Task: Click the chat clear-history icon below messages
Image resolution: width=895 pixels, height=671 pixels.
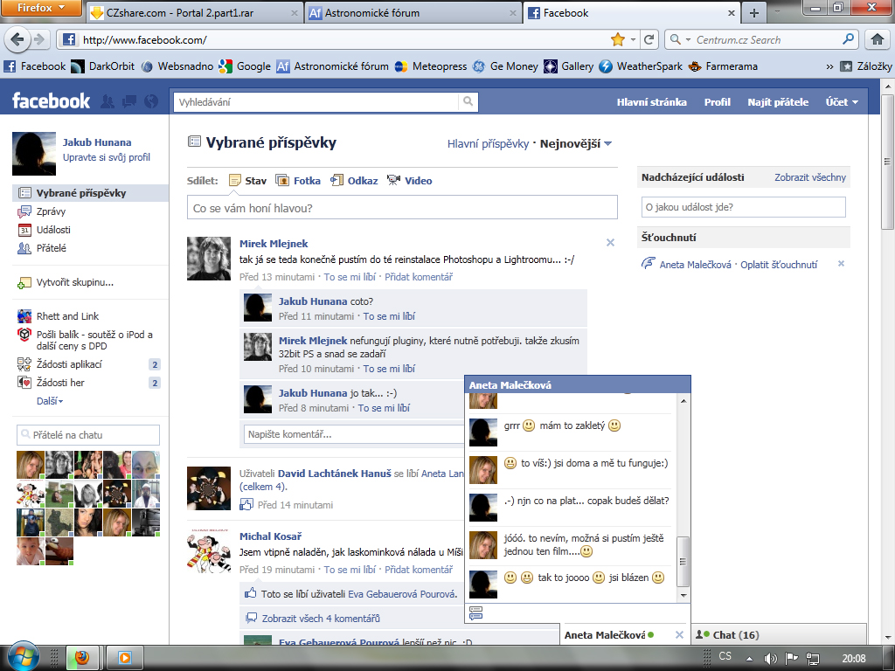Action: [475, 613]
